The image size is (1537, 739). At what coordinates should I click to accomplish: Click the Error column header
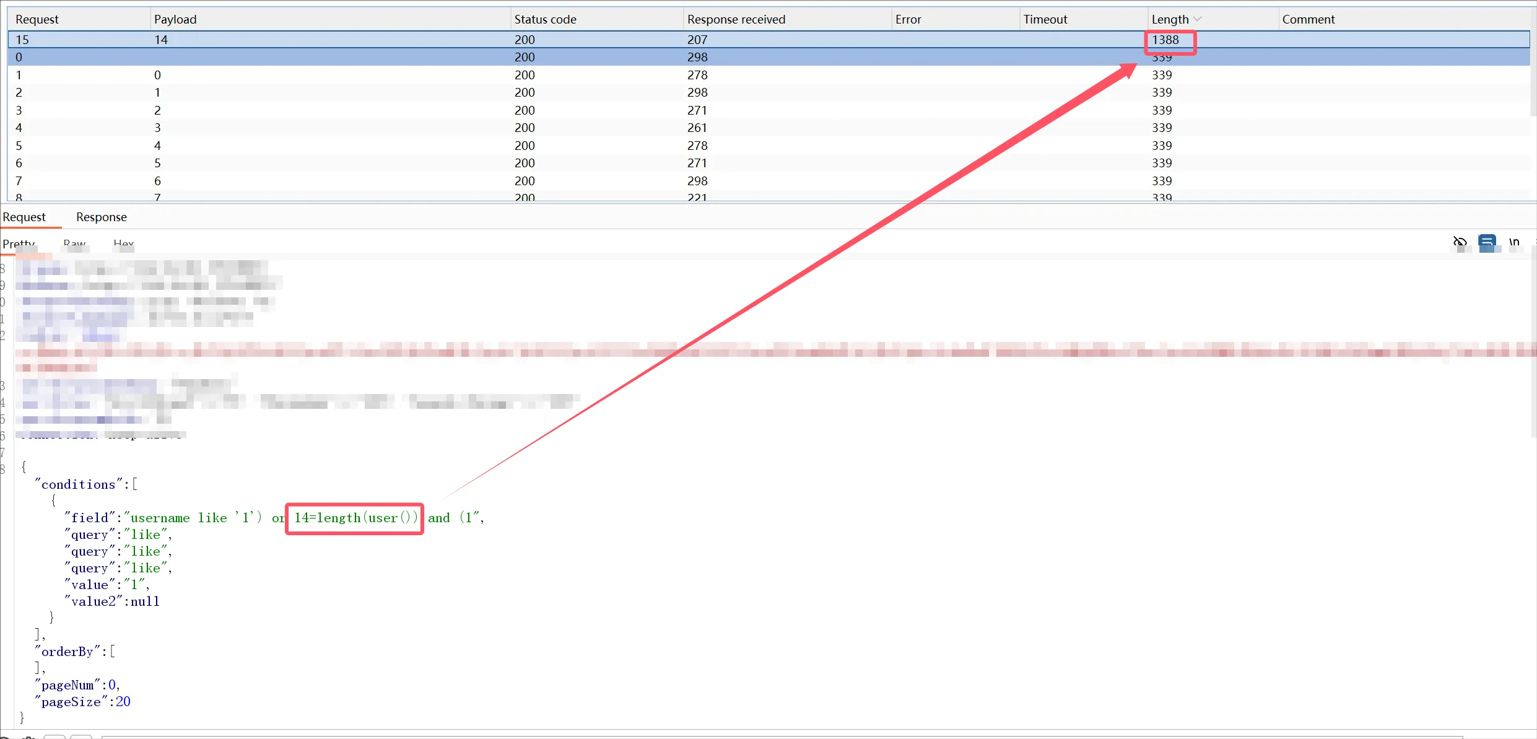(x=908, y=19)
